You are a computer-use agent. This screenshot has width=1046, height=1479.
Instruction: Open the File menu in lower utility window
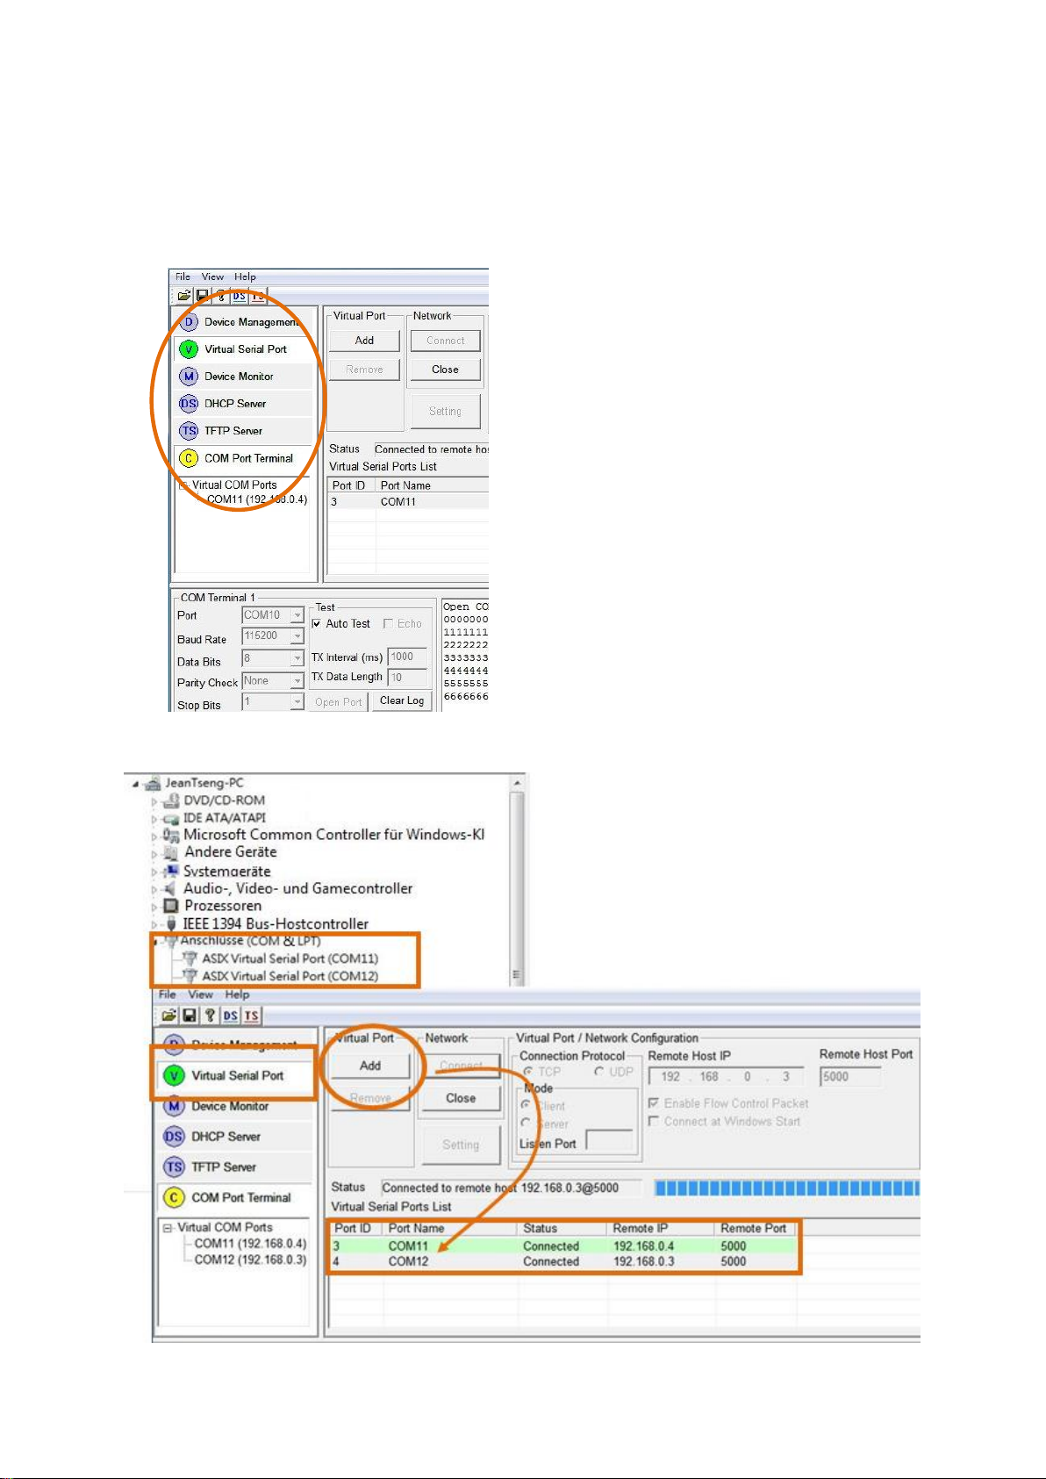pos(168,994)
